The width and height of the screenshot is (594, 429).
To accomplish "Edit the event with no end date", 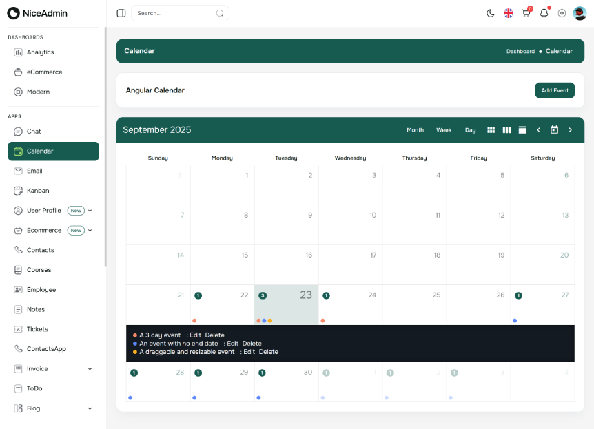I will 232,343.
